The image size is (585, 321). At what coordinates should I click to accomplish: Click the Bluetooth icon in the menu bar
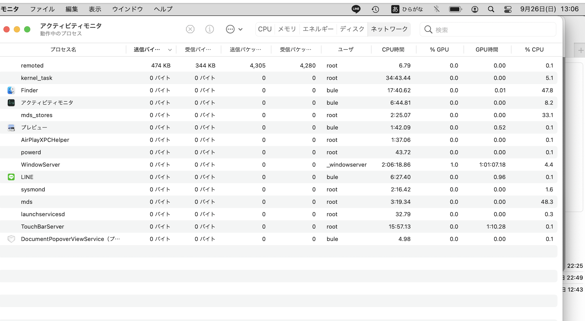click(436, 9)
